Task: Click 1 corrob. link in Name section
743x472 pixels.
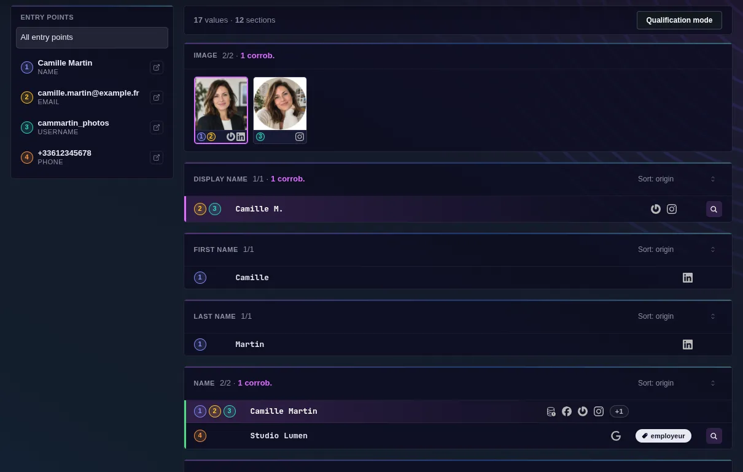Action: click(x=255, y=383)
